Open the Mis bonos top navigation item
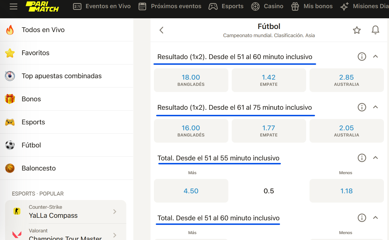 pyautogui.click(x=311, y=6)
